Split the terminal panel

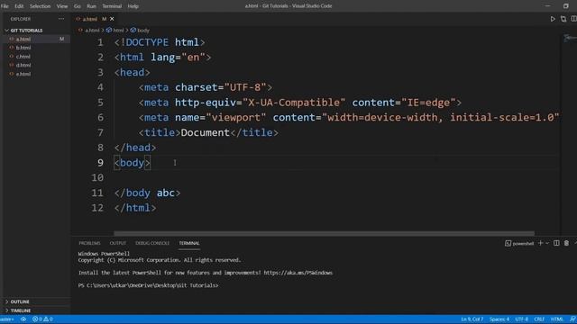(x=556, y=243)
